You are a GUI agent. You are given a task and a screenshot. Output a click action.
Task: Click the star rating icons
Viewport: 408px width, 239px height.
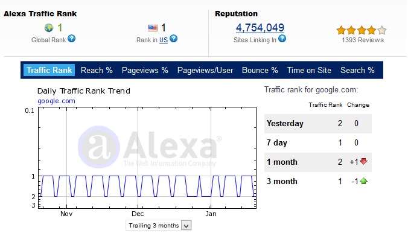point(362,30)
